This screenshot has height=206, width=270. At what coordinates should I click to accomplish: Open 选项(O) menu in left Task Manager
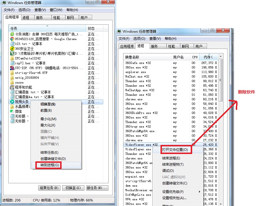pos(24,10)
